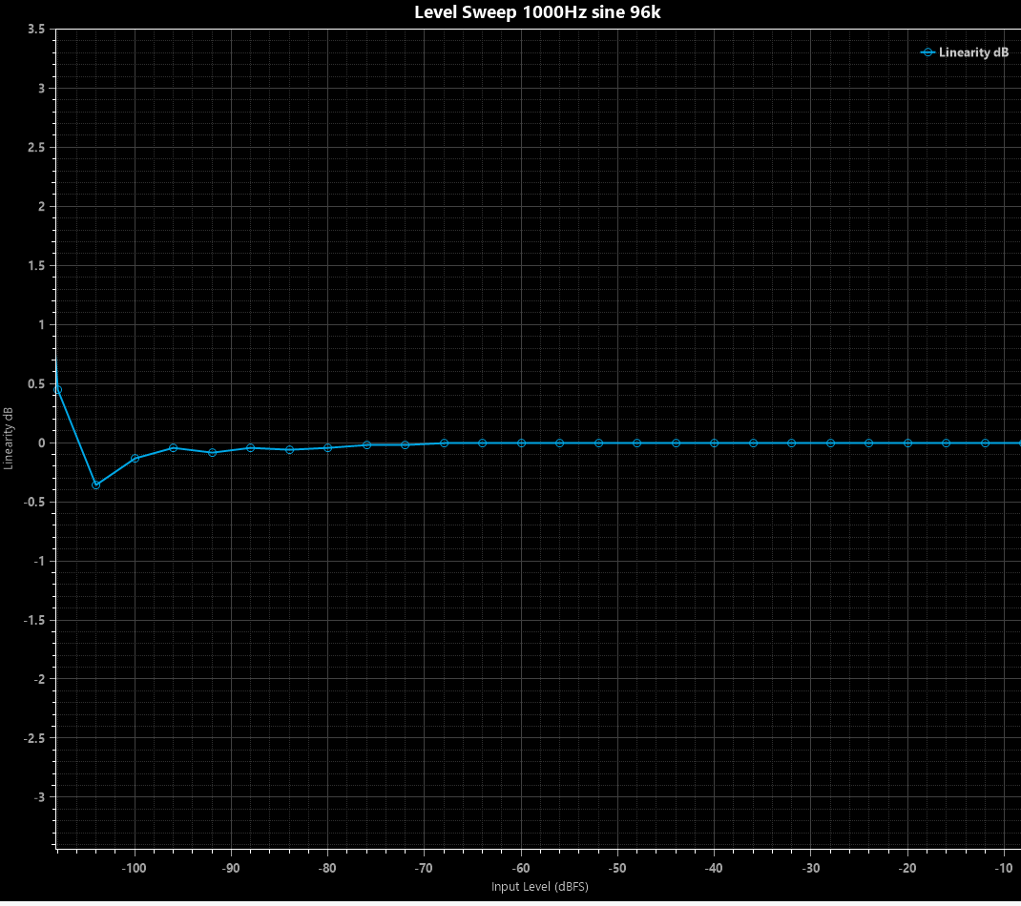Viewport: 1021px width, 906px height.
Task: Click the x-axis tick label -40
Action: (715, 868)
